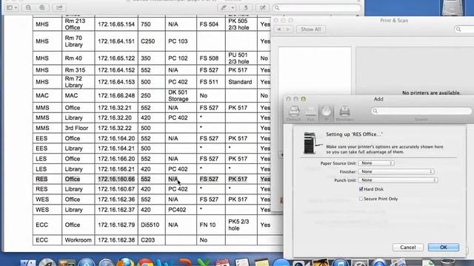Click the IP address 172.16.65.154 cell
This screenshot has height=266, width=474.
click(116, 24)
